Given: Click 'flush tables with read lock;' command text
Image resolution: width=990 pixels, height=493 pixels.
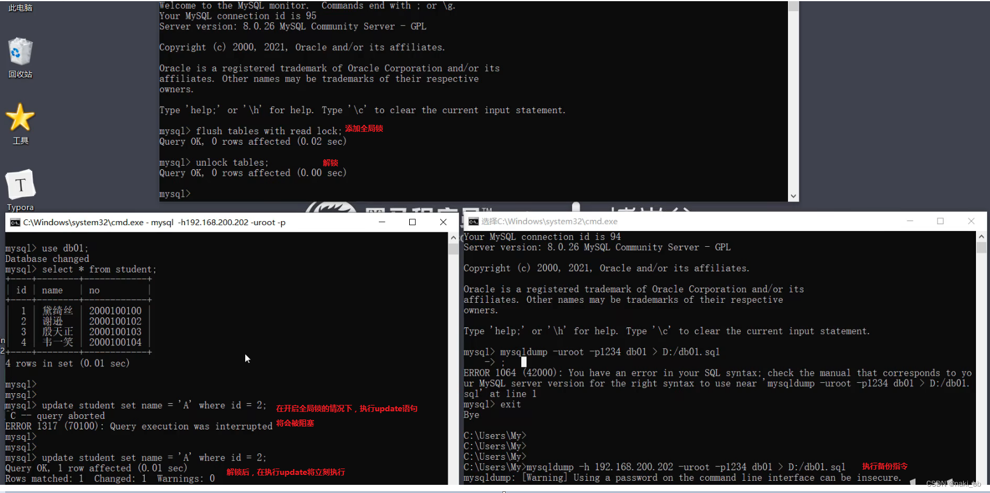Looking at the screenshot, I should (x=269, y=131).
